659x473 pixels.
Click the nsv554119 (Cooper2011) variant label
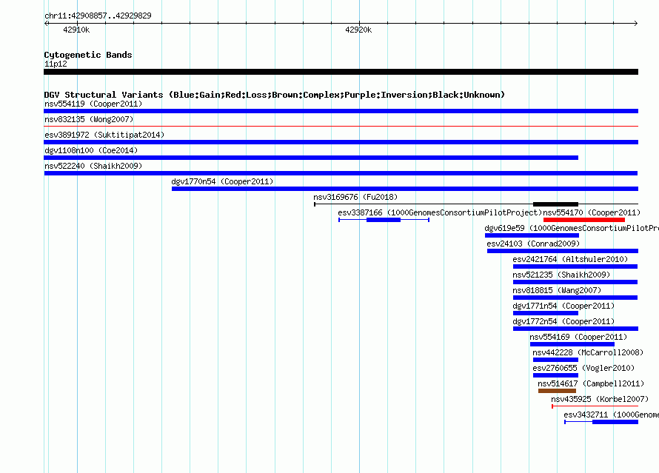click(93, 104)
